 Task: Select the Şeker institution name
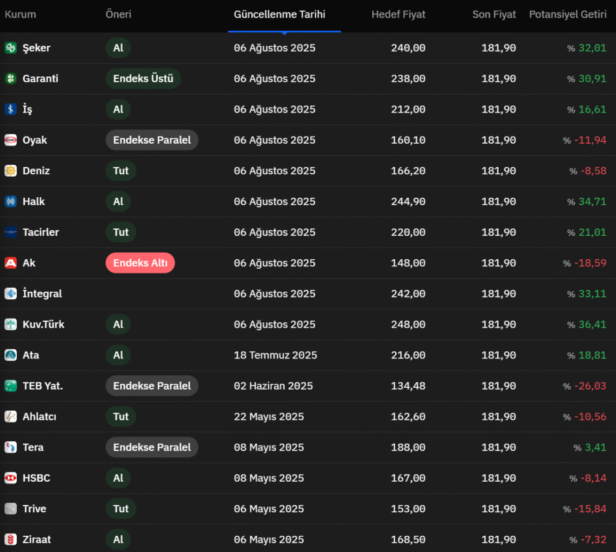pos(37,48)
